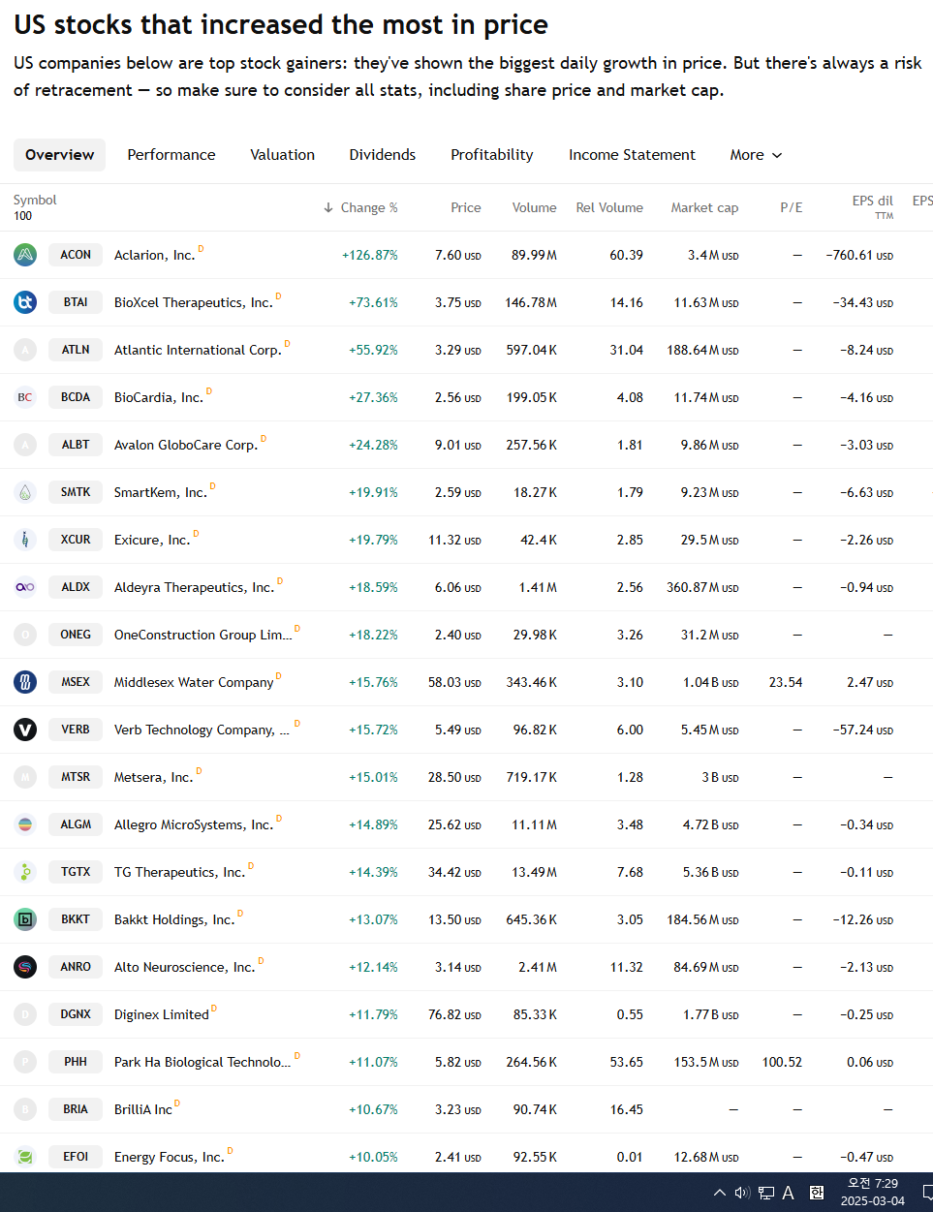Open the Aldeyra Therapeutics, Inc. link
The height and width of the screenshot is (1212, 933).
194,587
